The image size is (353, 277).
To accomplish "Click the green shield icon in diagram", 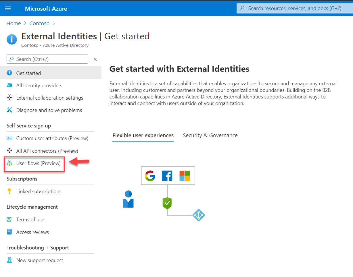I will (167, 203).
